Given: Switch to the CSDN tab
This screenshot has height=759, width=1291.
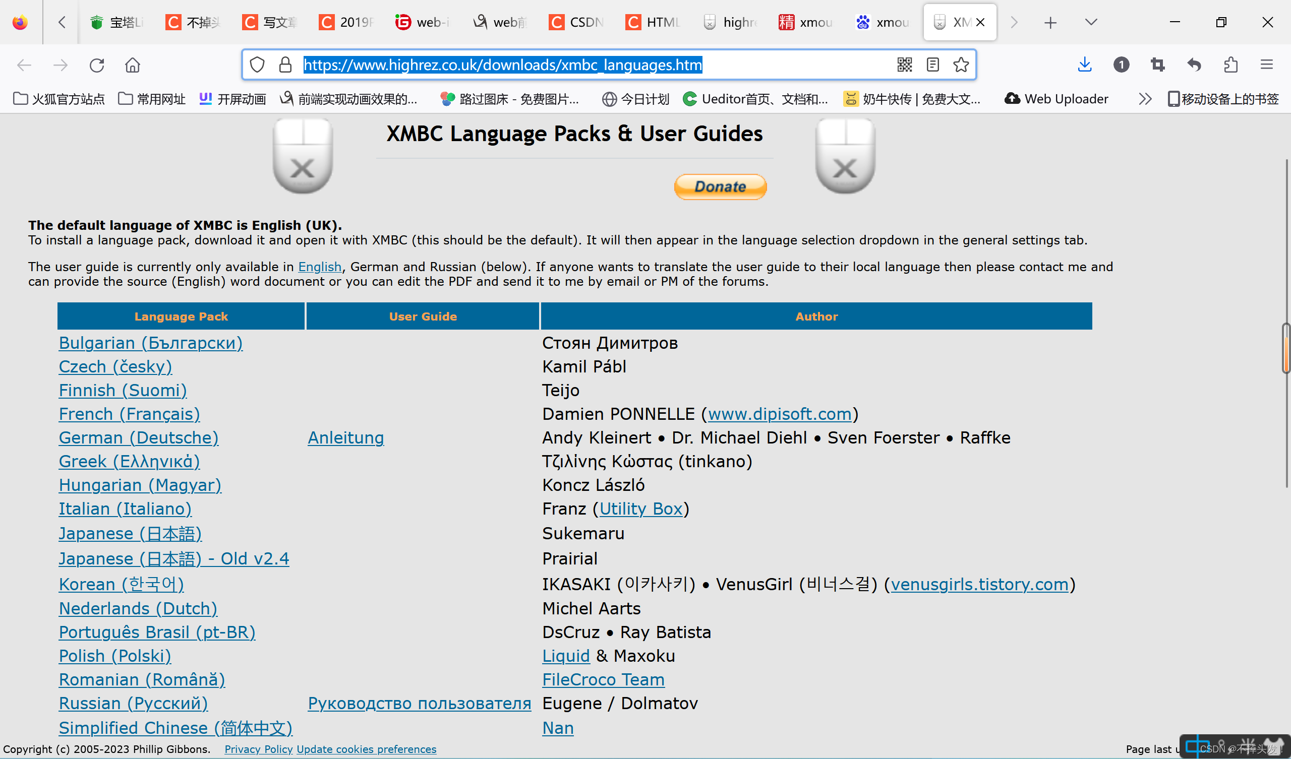Looking at the screenshot, I should tap(576, 22).
